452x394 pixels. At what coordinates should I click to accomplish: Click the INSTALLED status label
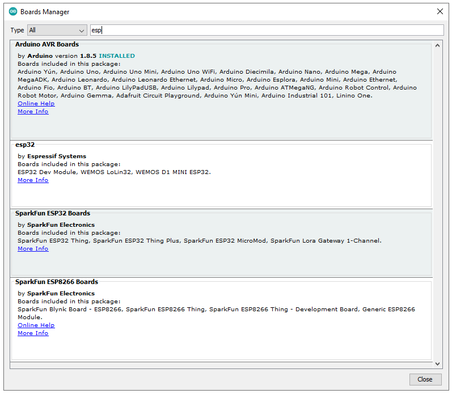coord(117,56)
